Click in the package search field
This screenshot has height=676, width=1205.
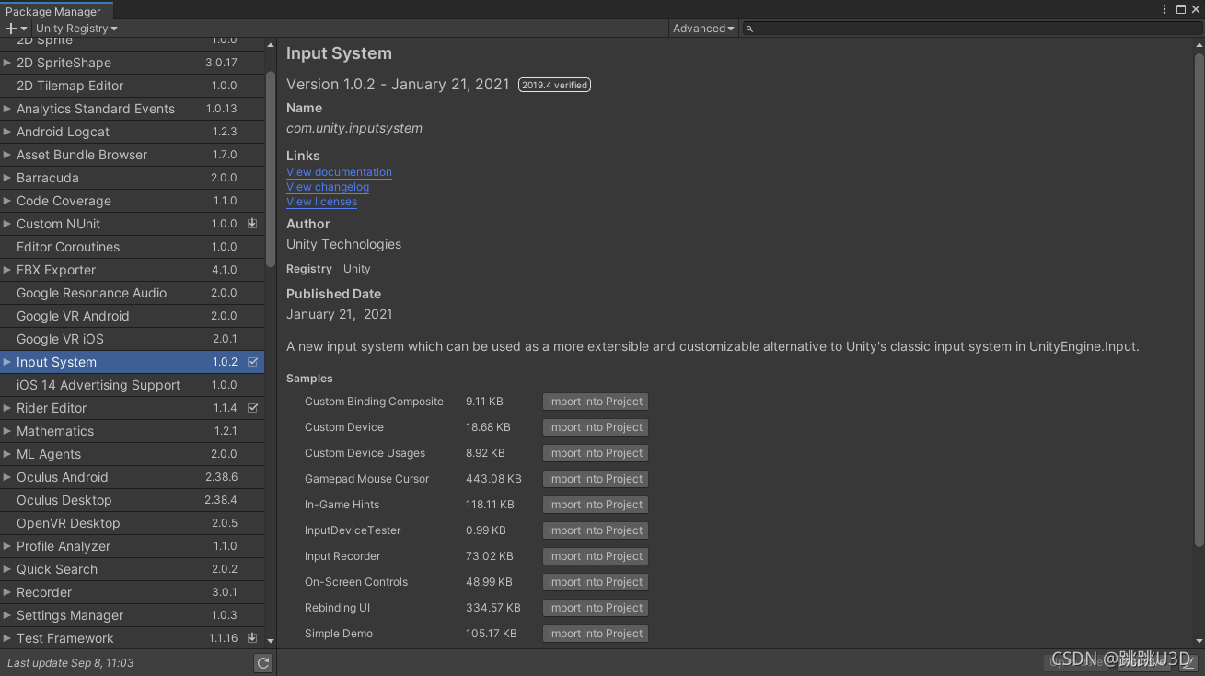pos(971,29)
